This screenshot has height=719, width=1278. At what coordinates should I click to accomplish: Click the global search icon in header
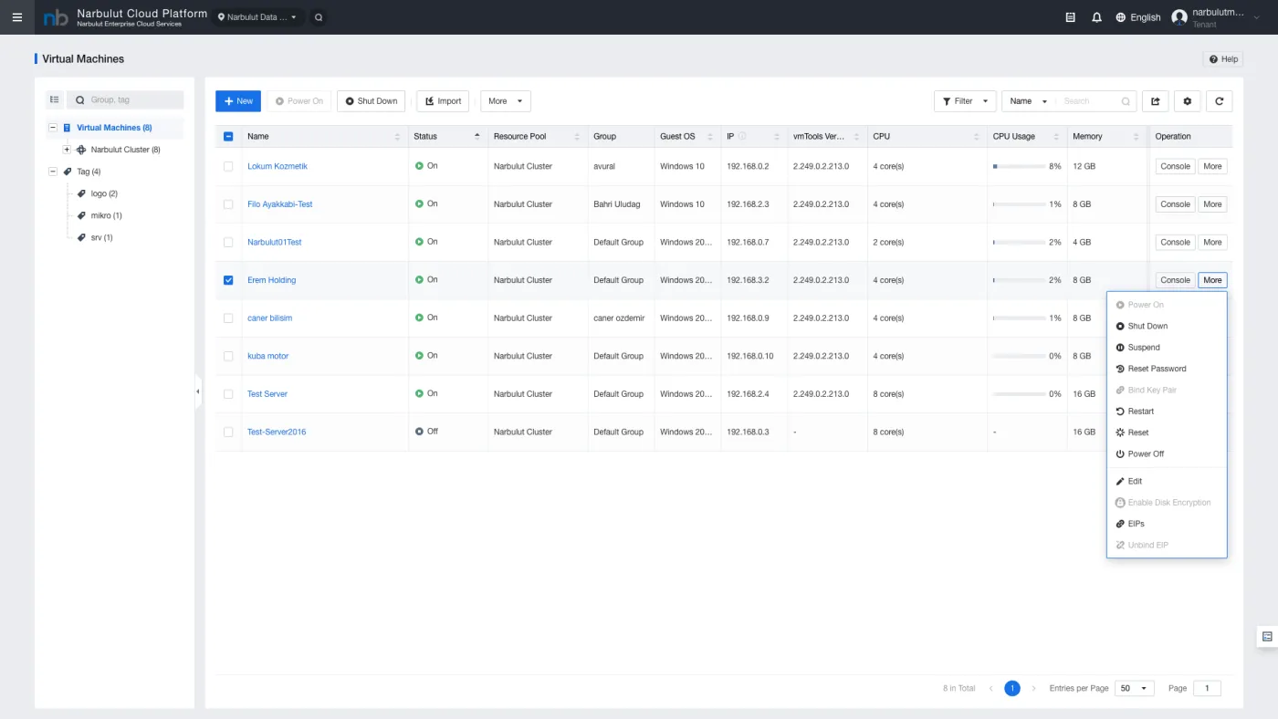318,17
